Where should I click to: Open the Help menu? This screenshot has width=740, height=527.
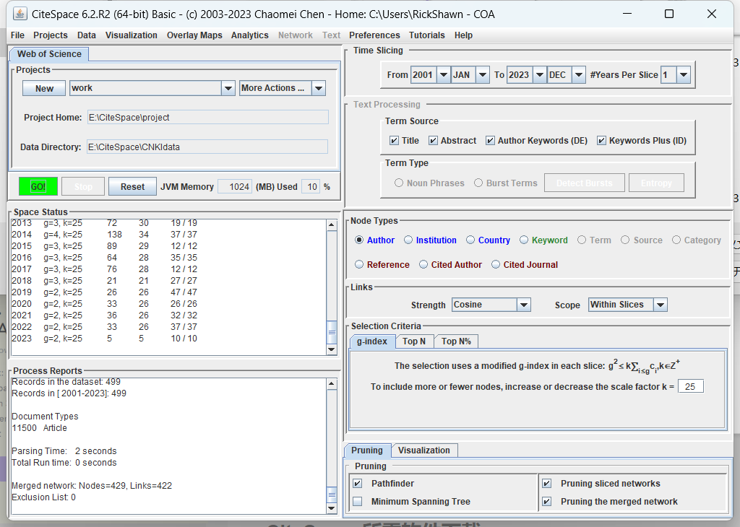pyautogui.click(x=463, y=35)
